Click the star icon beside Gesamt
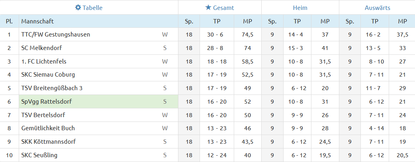The height and width of the screenshot is (162, 415). [208, 8]
